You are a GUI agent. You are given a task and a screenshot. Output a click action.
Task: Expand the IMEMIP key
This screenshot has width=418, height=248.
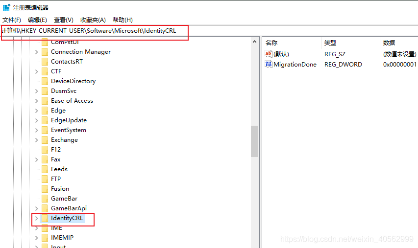[37, 238]
